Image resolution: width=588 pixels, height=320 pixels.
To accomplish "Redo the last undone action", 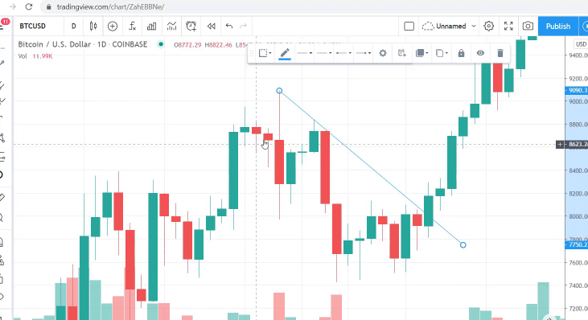I will click(244, 27).
